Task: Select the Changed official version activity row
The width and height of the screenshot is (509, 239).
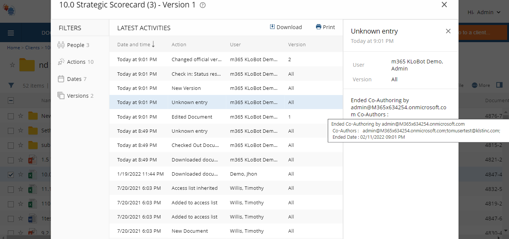Action: point(226,59)
